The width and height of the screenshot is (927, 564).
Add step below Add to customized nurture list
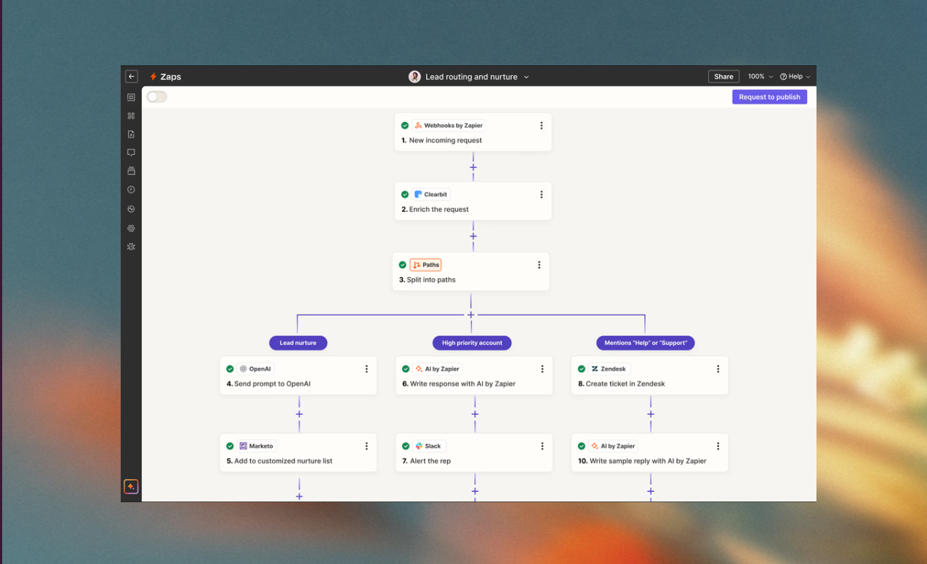(x=299, y=496)
